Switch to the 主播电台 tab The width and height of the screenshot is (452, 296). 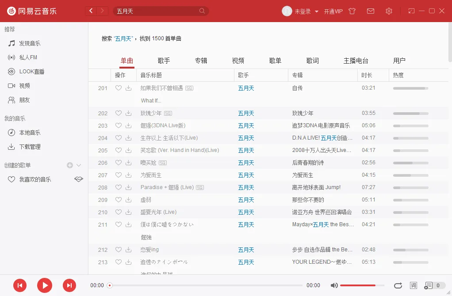356,61
